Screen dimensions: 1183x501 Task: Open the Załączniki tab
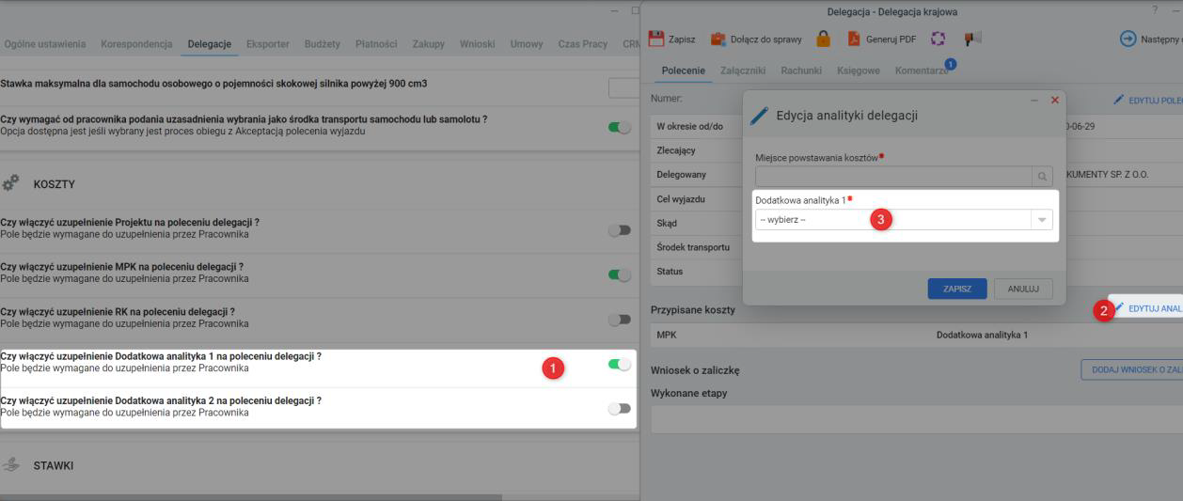pyautogui.click(x=744, y=70)
